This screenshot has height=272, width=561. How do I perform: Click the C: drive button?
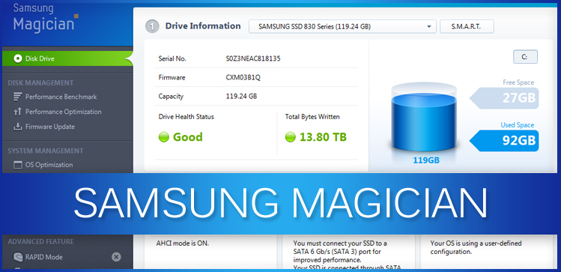(x=525, y=56)
